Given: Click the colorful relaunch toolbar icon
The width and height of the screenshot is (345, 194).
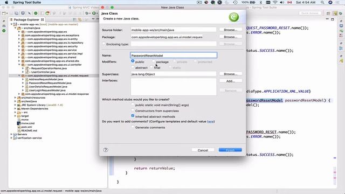Looking at the screenshot, I should point(47,13).
